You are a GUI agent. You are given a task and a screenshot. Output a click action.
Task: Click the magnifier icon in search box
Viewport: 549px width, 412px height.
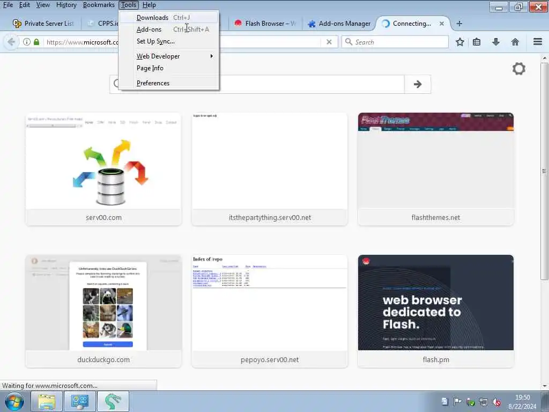(x=348, y=42)
